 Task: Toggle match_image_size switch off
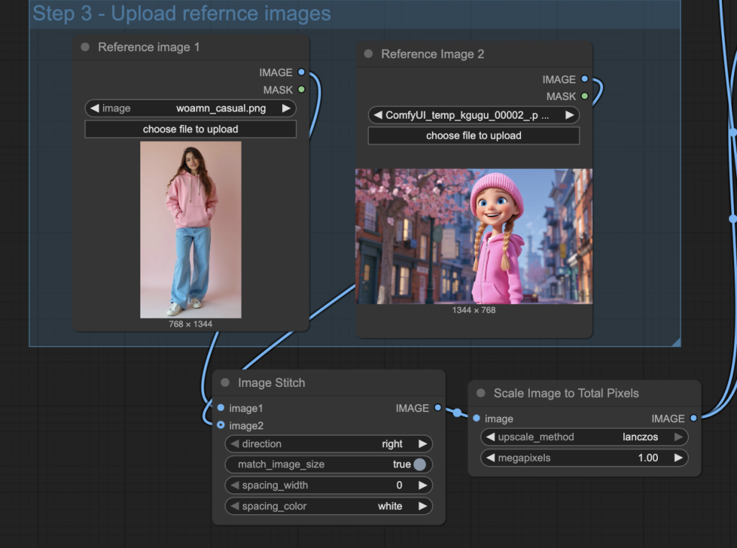(420, 465)
